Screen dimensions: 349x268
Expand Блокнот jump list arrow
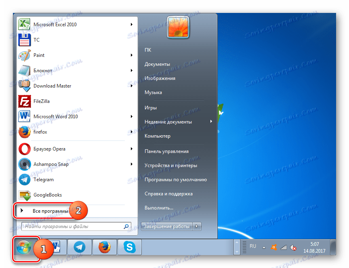(x=132, y=71)
